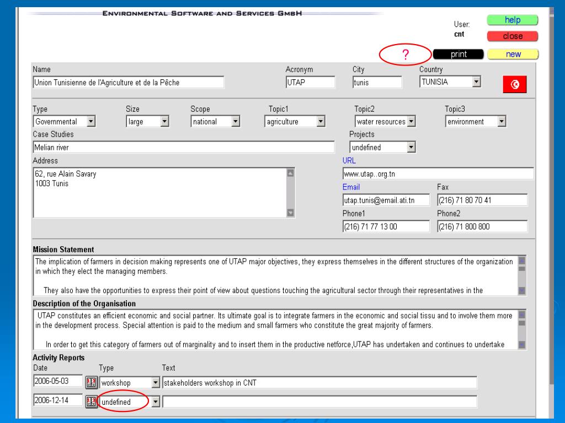This screenshot has height=423, width=565.
Task: Click the red Tunisia flag icon
Action: pyautogui.click(x=515, y=85)
